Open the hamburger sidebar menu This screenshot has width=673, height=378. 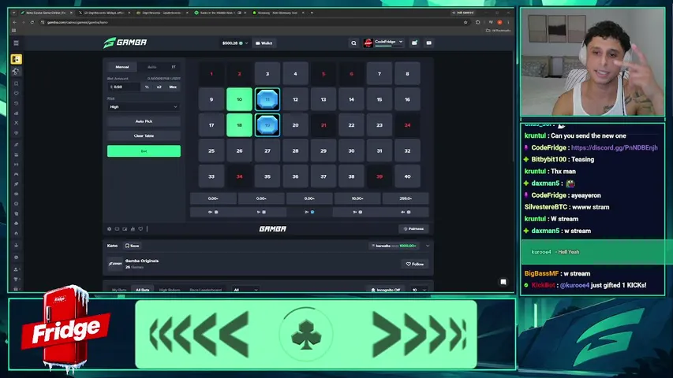(16, 43)
